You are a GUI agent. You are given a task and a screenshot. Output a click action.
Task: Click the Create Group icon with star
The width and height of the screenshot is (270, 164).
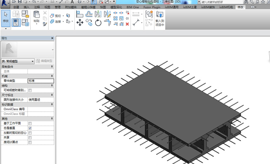[x=149, y=14]
